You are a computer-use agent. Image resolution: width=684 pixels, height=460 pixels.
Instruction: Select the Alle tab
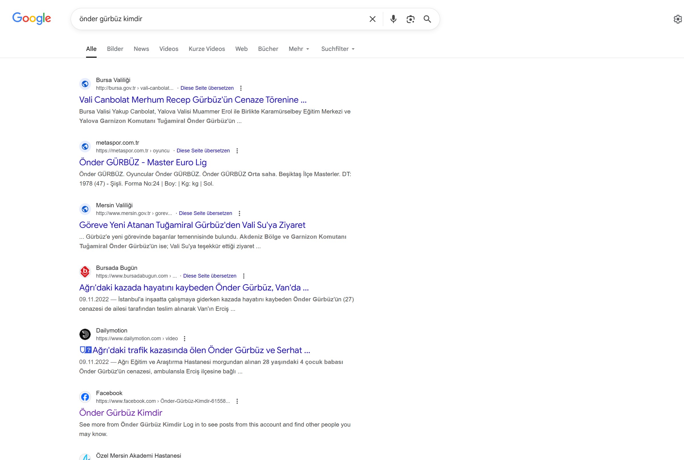91,49
